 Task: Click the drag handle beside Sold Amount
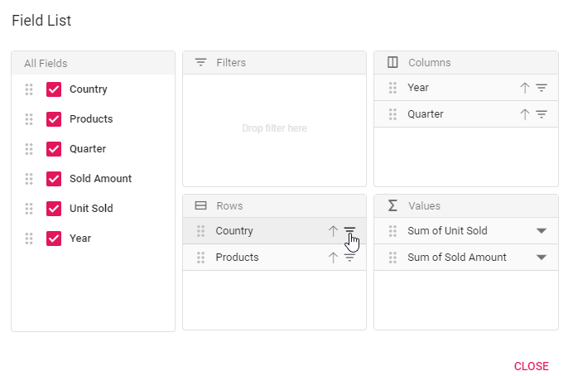tap(29, 179)
